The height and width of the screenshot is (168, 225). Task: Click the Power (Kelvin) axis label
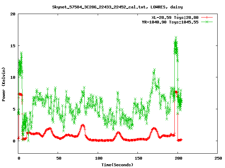(4, 84)
